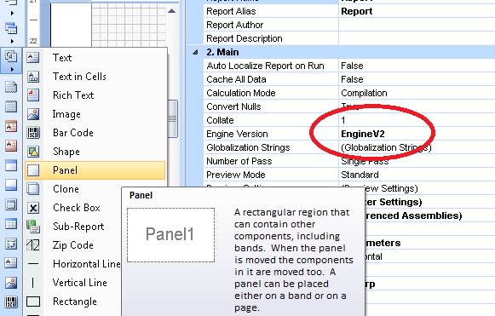495x316 pixels.
Task: Select the data grid band icon in toolbox
Action: coord(11,224)
